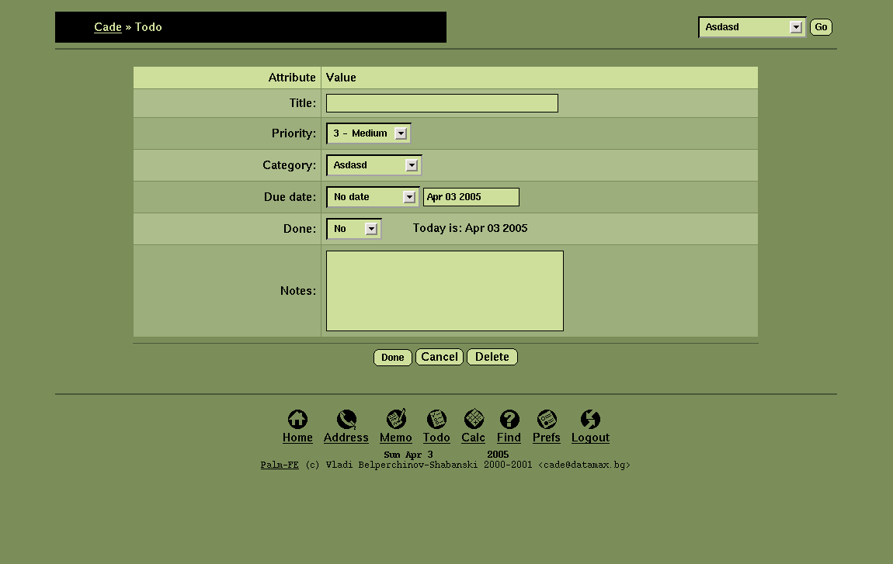893x564 pixels.
Task: Click the 'Sun Apr 3' footer date text
Action: point(408,455)
